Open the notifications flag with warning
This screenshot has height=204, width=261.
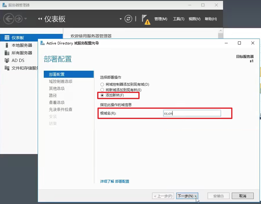point(146,20)
